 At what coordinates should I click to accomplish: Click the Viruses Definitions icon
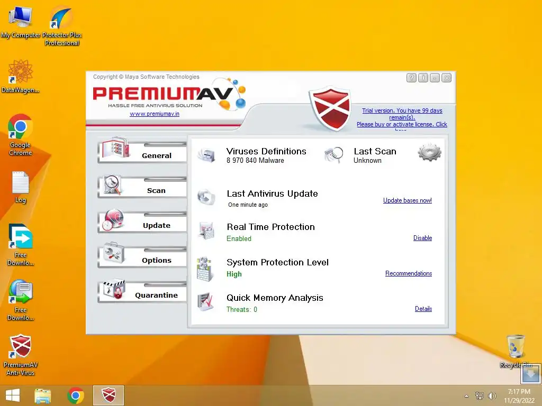click(207, 155)
